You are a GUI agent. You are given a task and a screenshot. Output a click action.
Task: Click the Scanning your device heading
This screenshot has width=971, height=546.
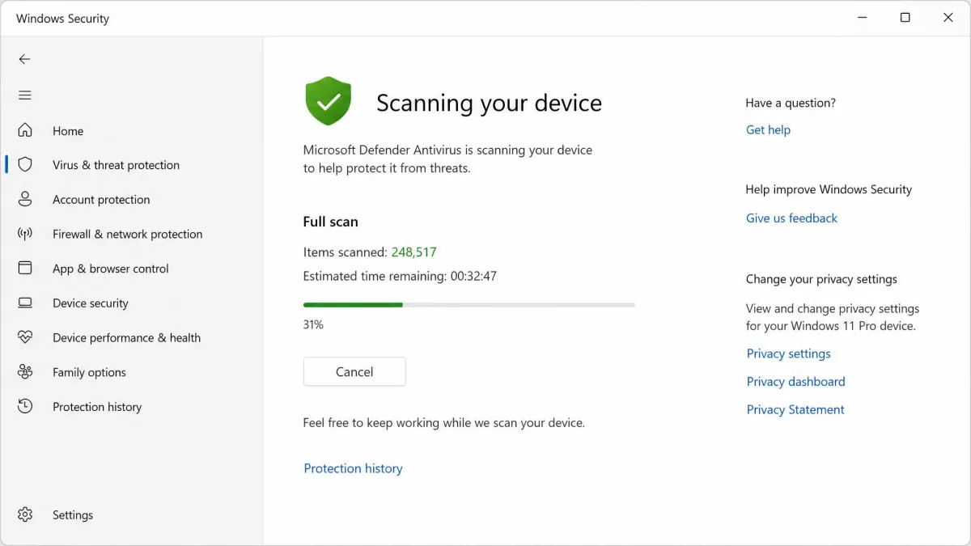click(x=489, y=104)
